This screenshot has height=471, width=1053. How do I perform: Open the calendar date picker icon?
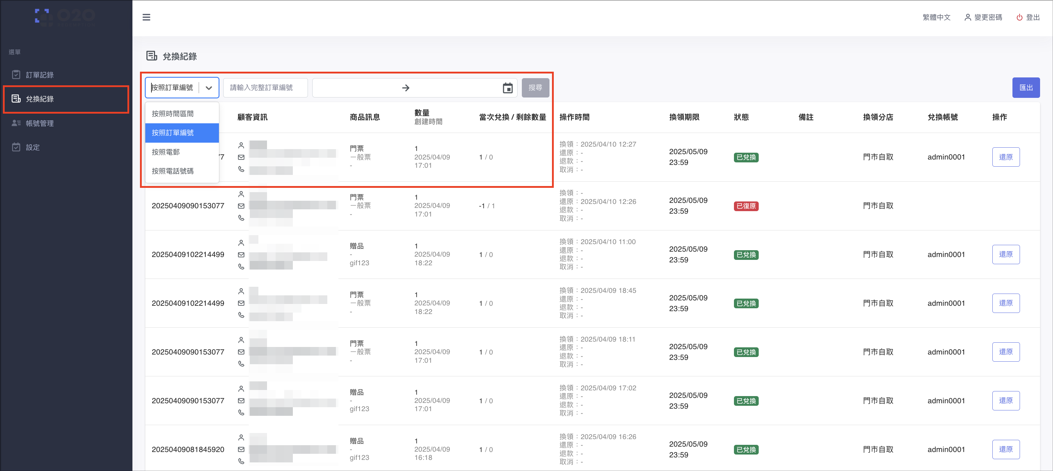pos(507,88)
